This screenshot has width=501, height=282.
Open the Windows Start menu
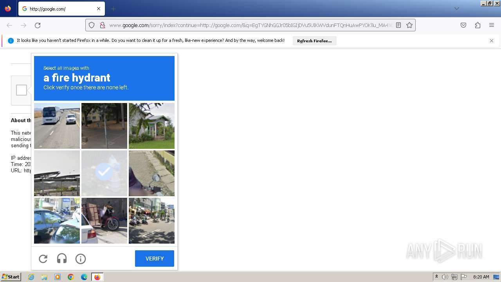[x=11, y=277]
